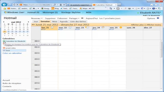Switch to the 'Je souhaite supprimer' browser tab
Image resolution: width=164 pixels, height=92 pixels.
(x=79, y=5)
